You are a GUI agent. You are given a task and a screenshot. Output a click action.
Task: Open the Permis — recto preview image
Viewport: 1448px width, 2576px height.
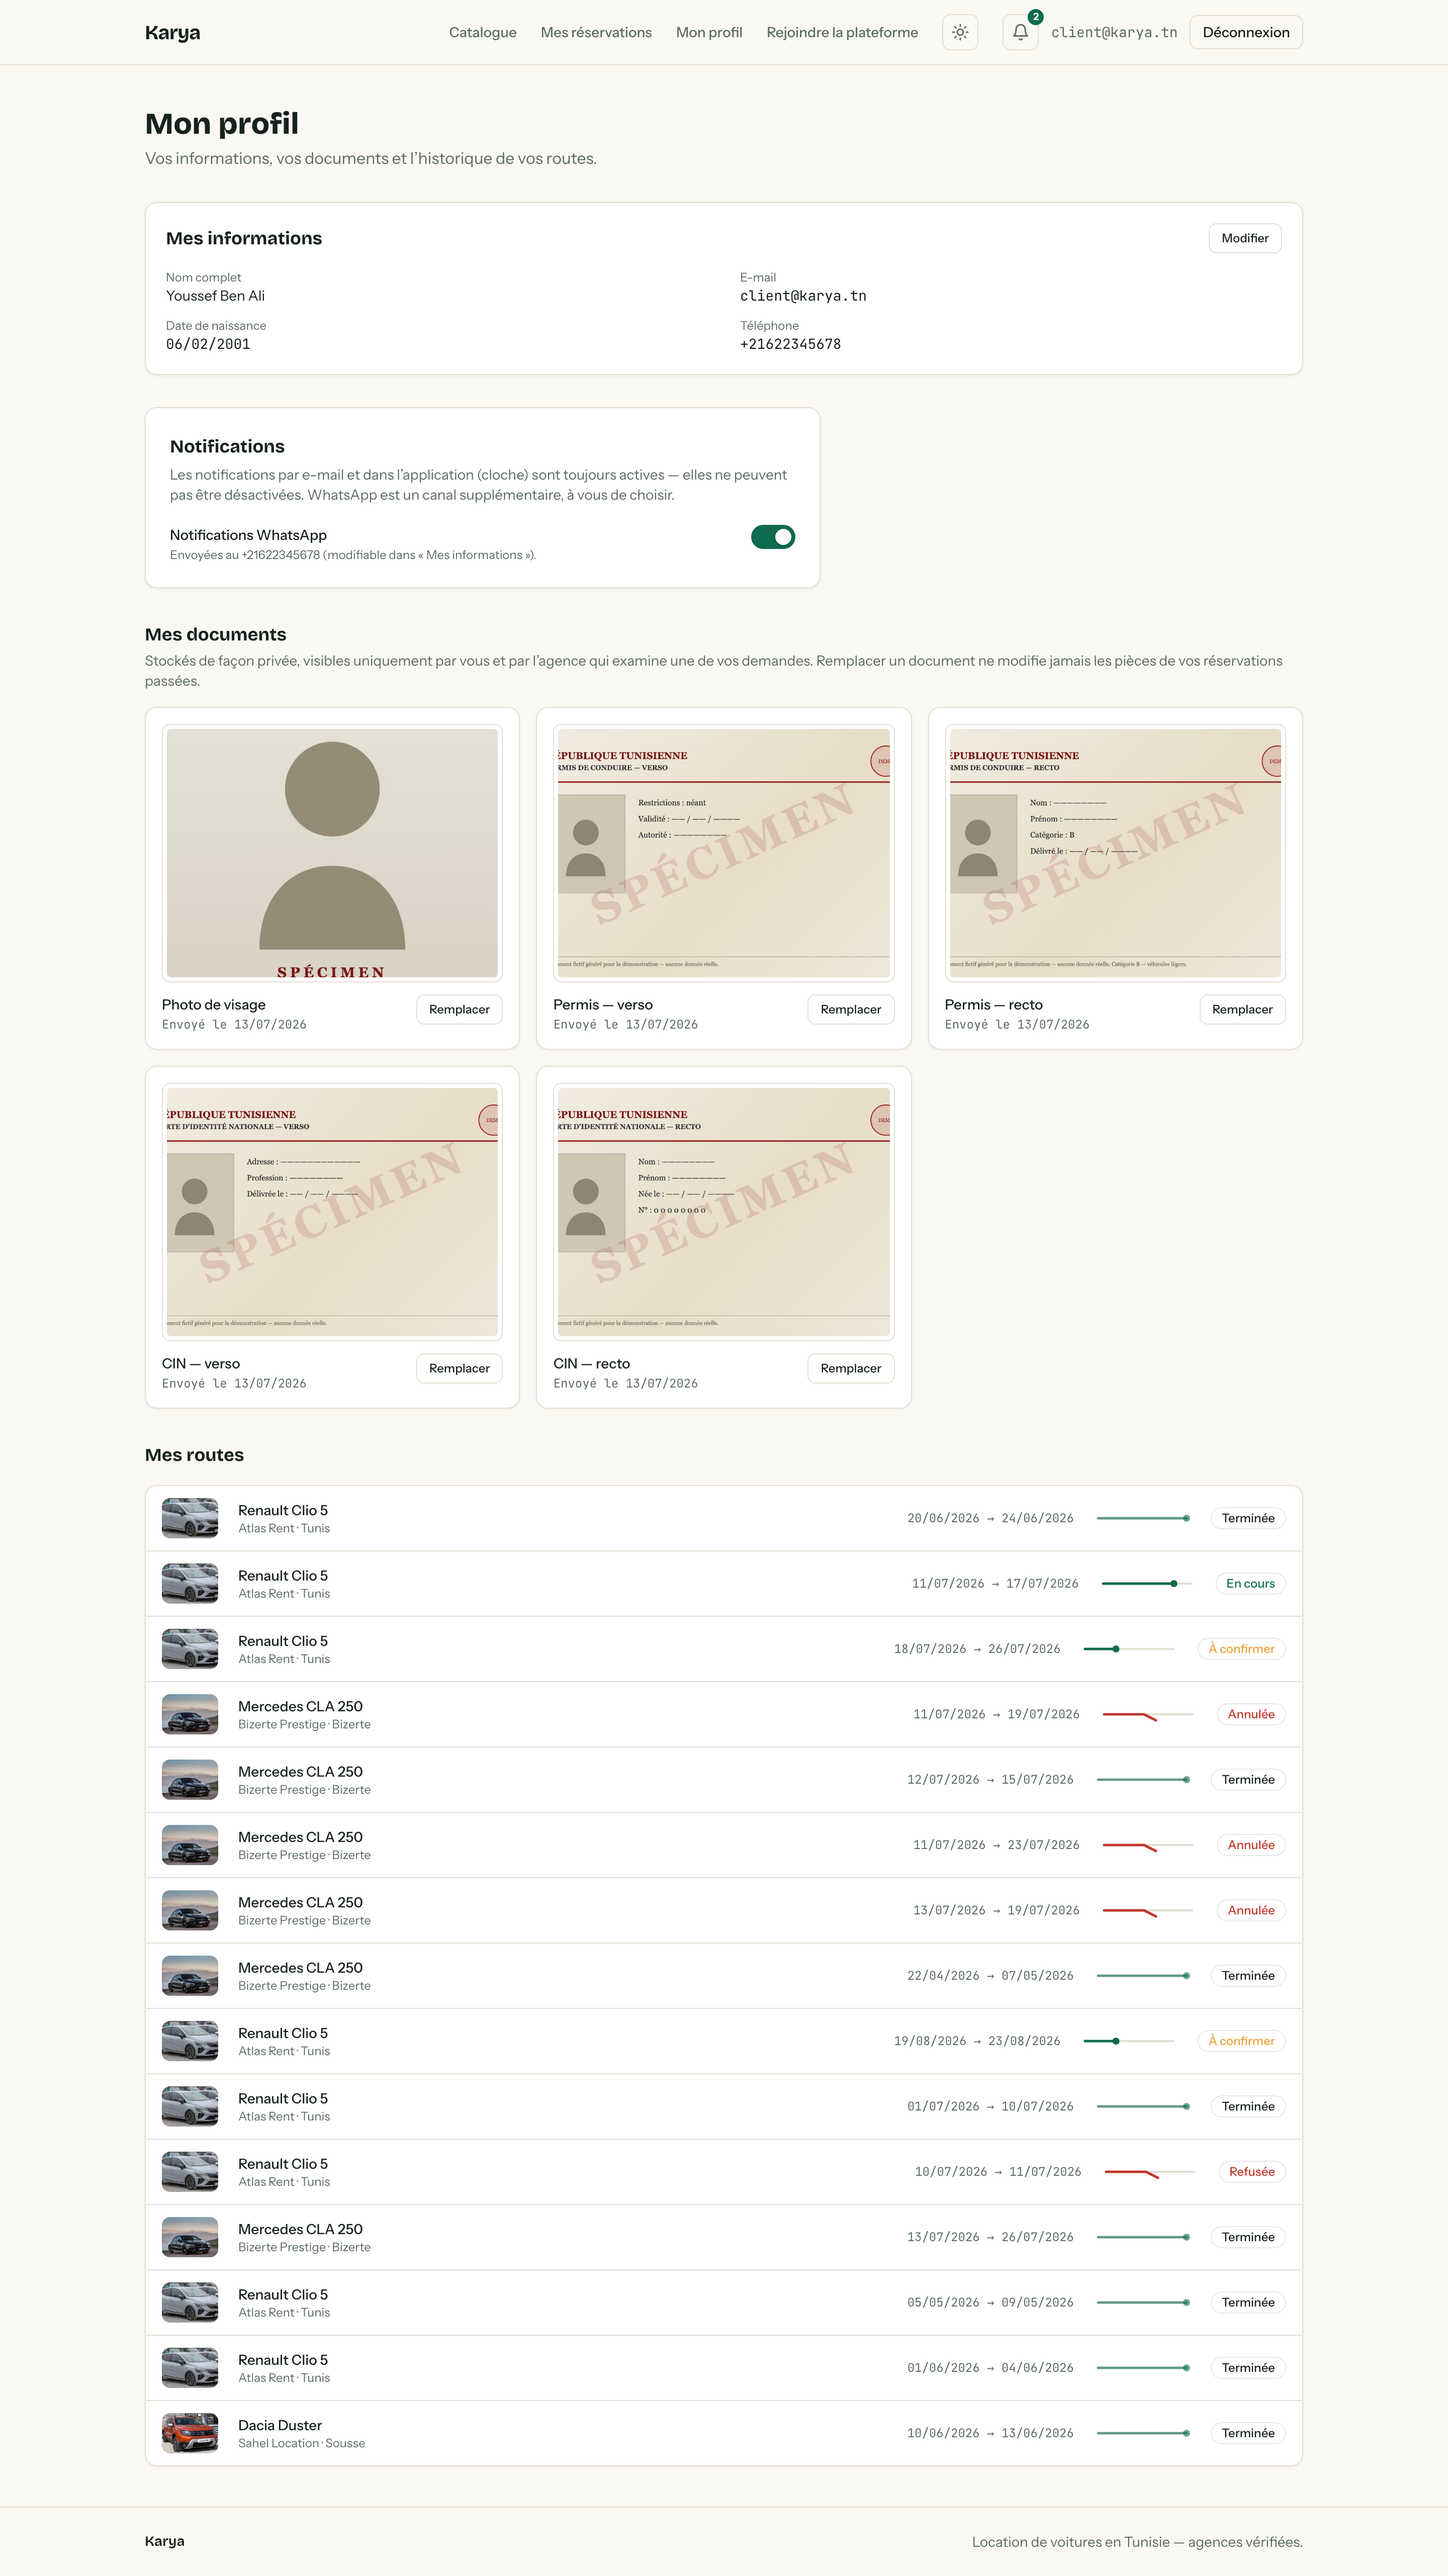pos(1115,853)
